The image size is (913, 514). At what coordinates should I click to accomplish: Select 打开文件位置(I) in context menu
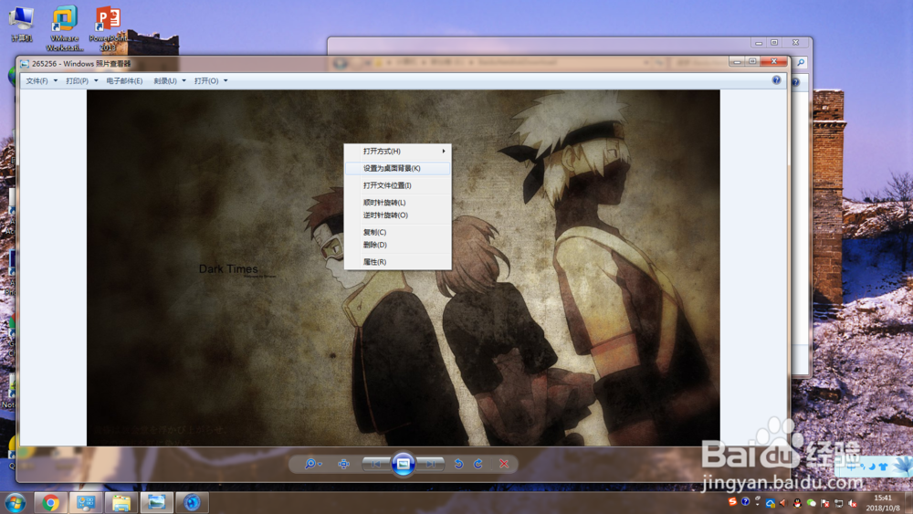[x=398, y=185]
